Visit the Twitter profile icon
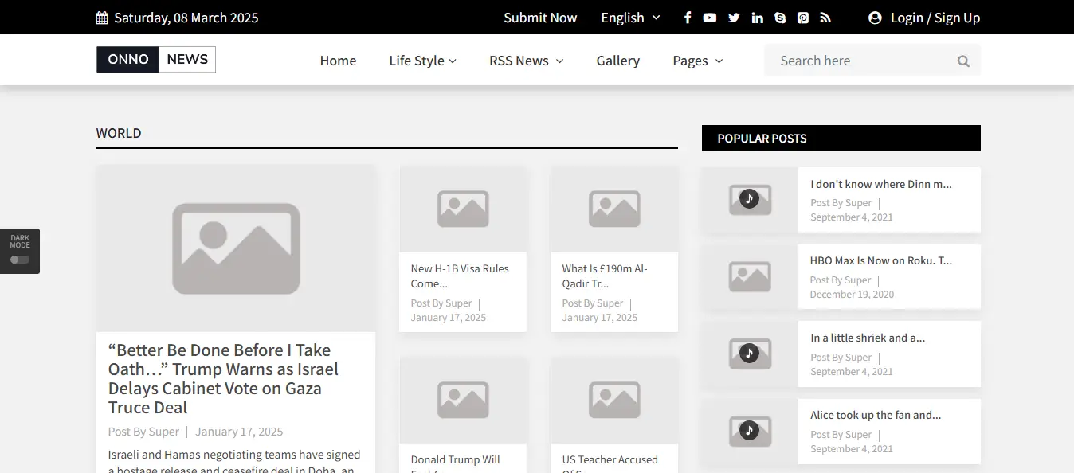The height and width of the screenshot is (473, 1074). (x=734, y=18)
